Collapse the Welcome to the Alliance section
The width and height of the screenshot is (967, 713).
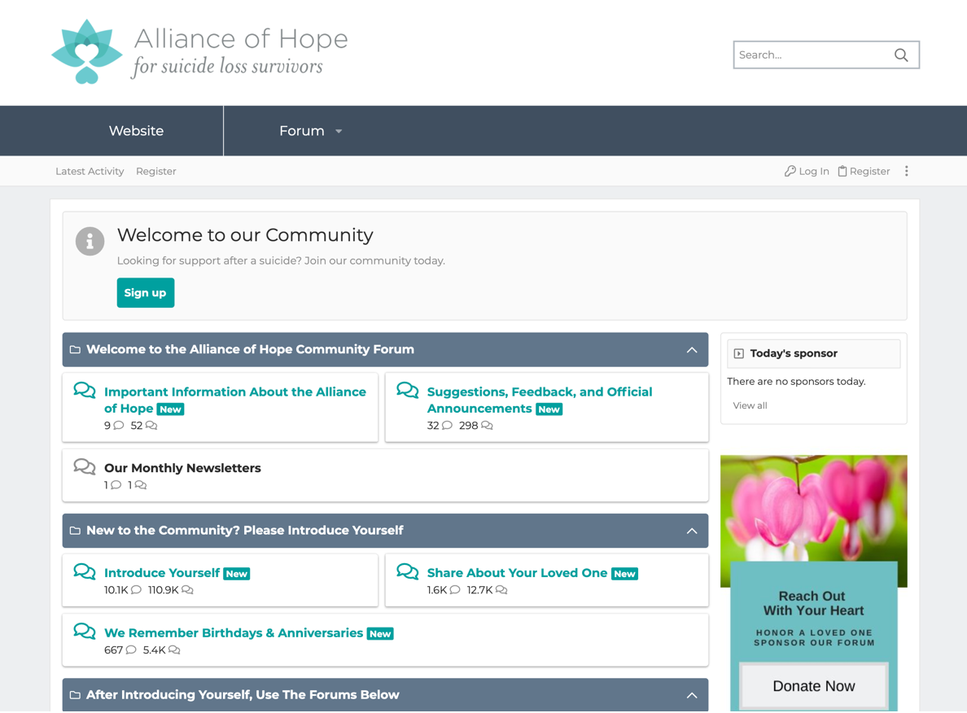pos(692,349)
